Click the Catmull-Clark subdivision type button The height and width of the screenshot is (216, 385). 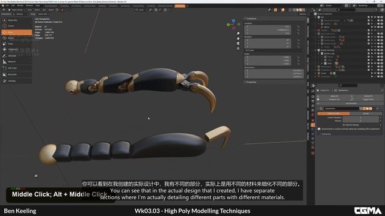333,113
